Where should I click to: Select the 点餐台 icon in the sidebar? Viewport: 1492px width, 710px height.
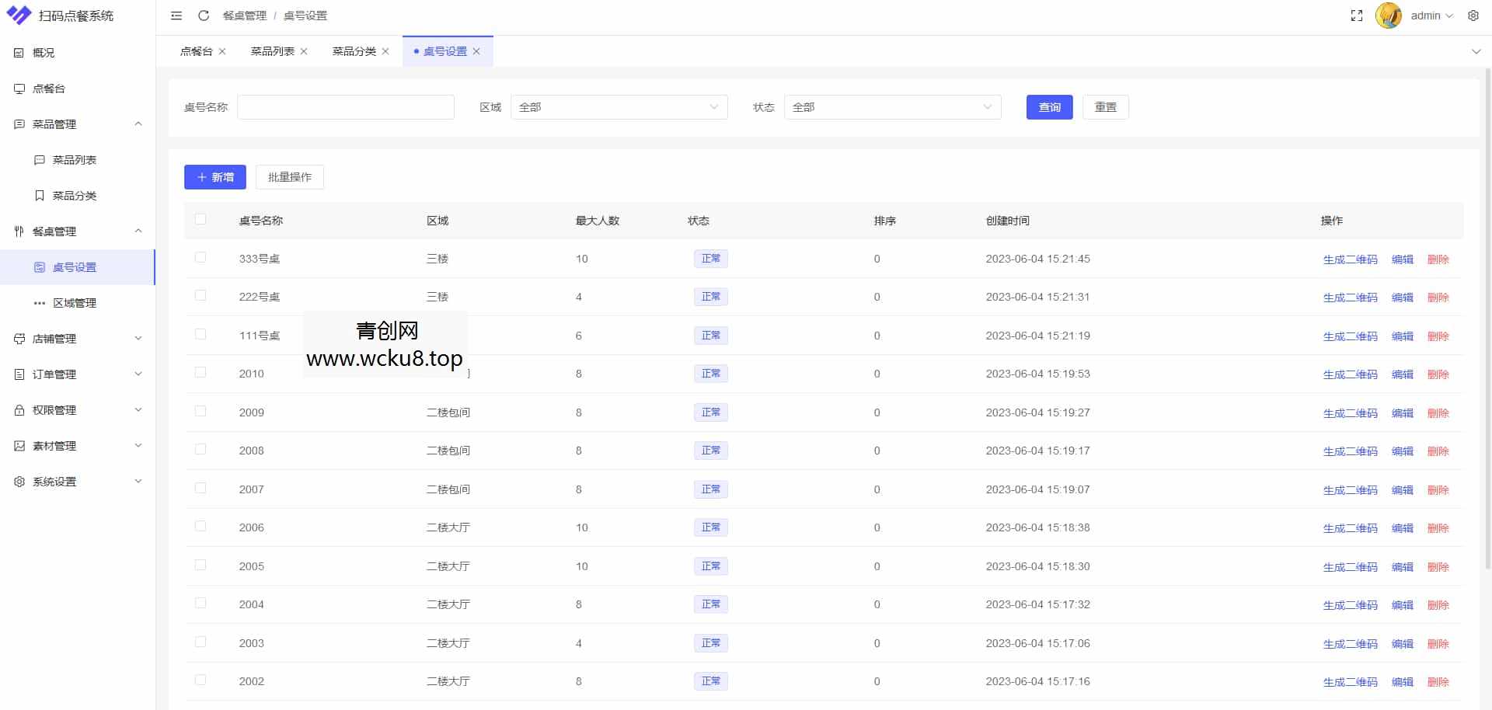coord(19,88)
